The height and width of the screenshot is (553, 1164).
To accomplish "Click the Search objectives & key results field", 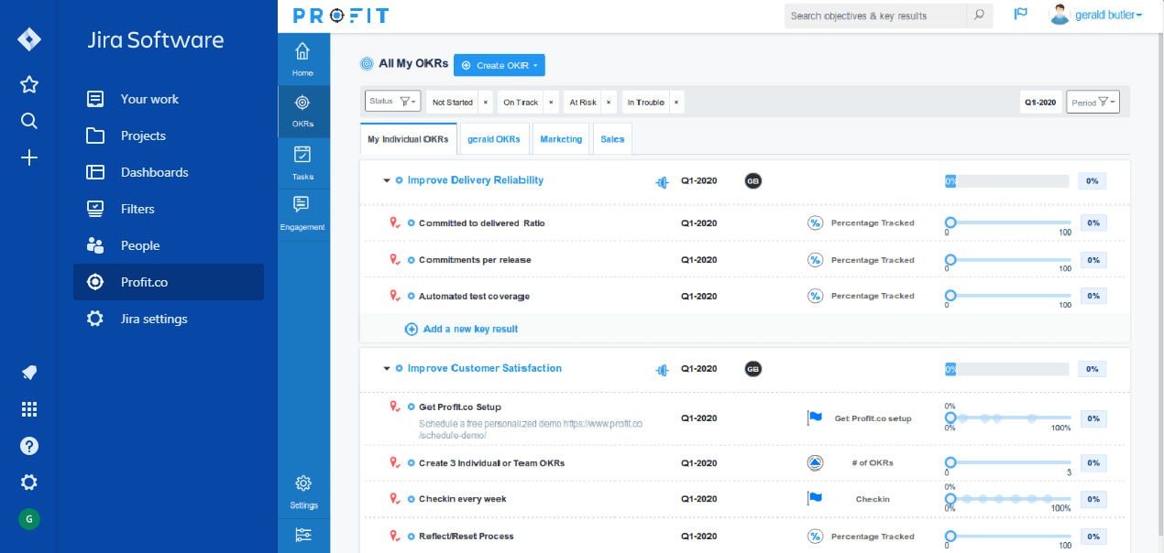I will 874,16.
